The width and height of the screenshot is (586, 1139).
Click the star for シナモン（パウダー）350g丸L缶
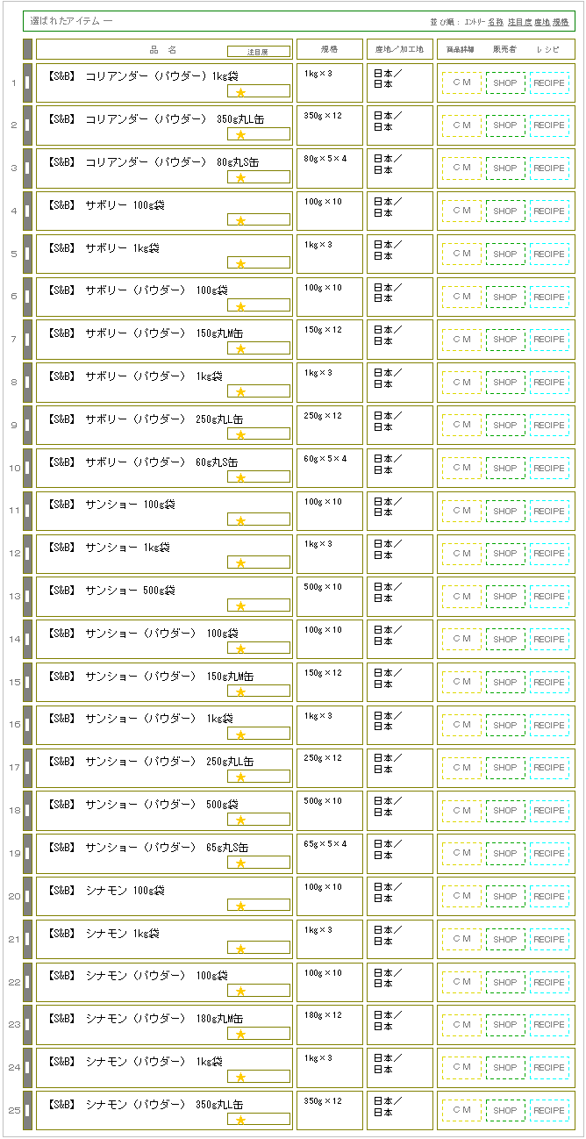point(240,1120)
